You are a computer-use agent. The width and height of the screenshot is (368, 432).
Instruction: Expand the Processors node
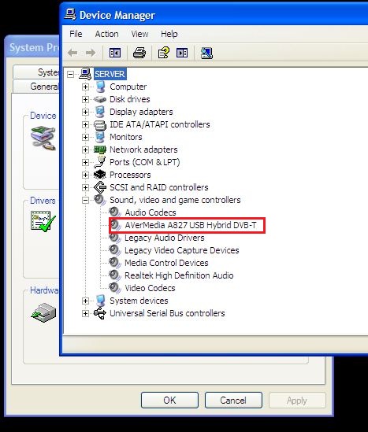coord(85,175)
